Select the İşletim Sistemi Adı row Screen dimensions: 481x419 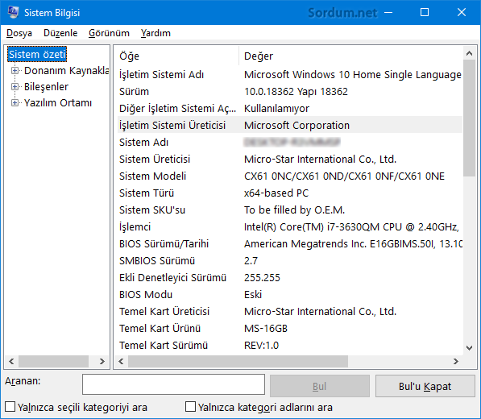pos(290,75)
